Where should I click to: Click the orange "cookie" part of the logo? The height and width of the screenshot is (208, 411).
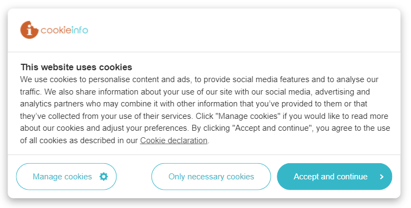coord(56,30)
